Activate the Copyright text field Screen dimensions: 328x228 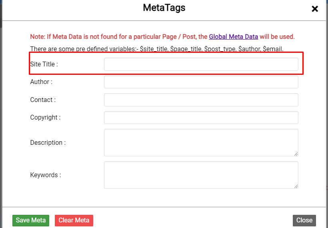(201, 118)
